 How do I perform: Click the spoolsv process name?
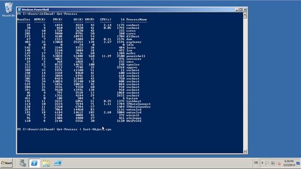[x=133, y=65]
